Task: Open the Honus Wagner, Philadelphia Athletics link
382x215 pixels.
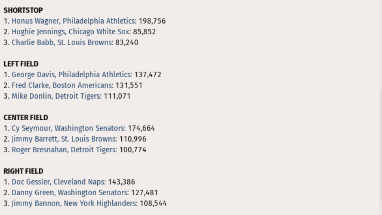Action: coord(74,21)
